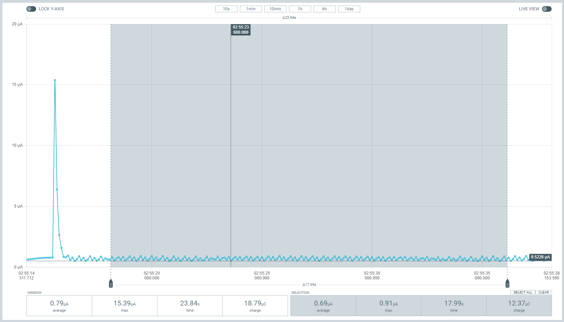Click the right selection handle marker

507,284
